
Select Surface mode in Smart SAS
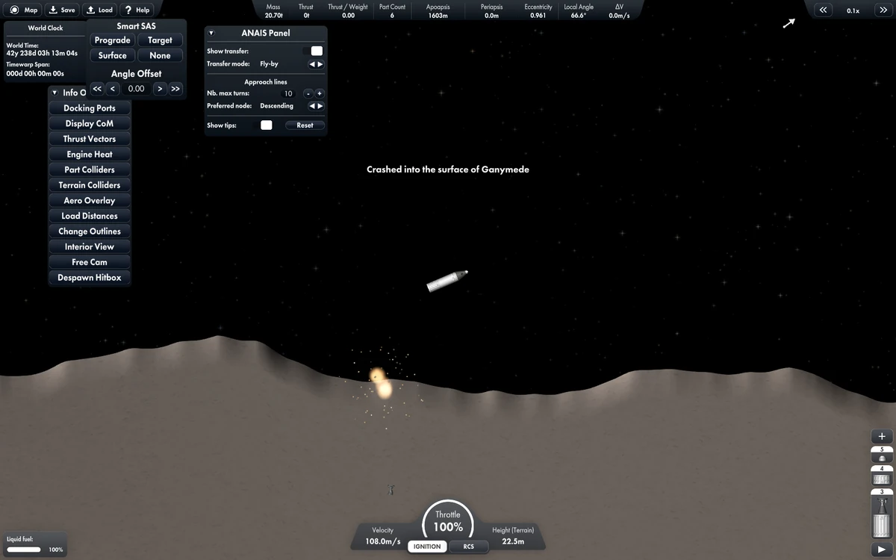[x=112, y=55]
